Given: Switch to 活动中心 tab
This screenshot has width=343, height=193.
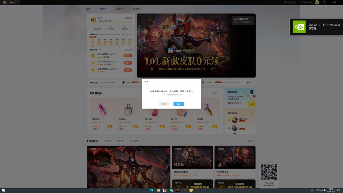Looking at the screenshot, I should tap(137, 9).
